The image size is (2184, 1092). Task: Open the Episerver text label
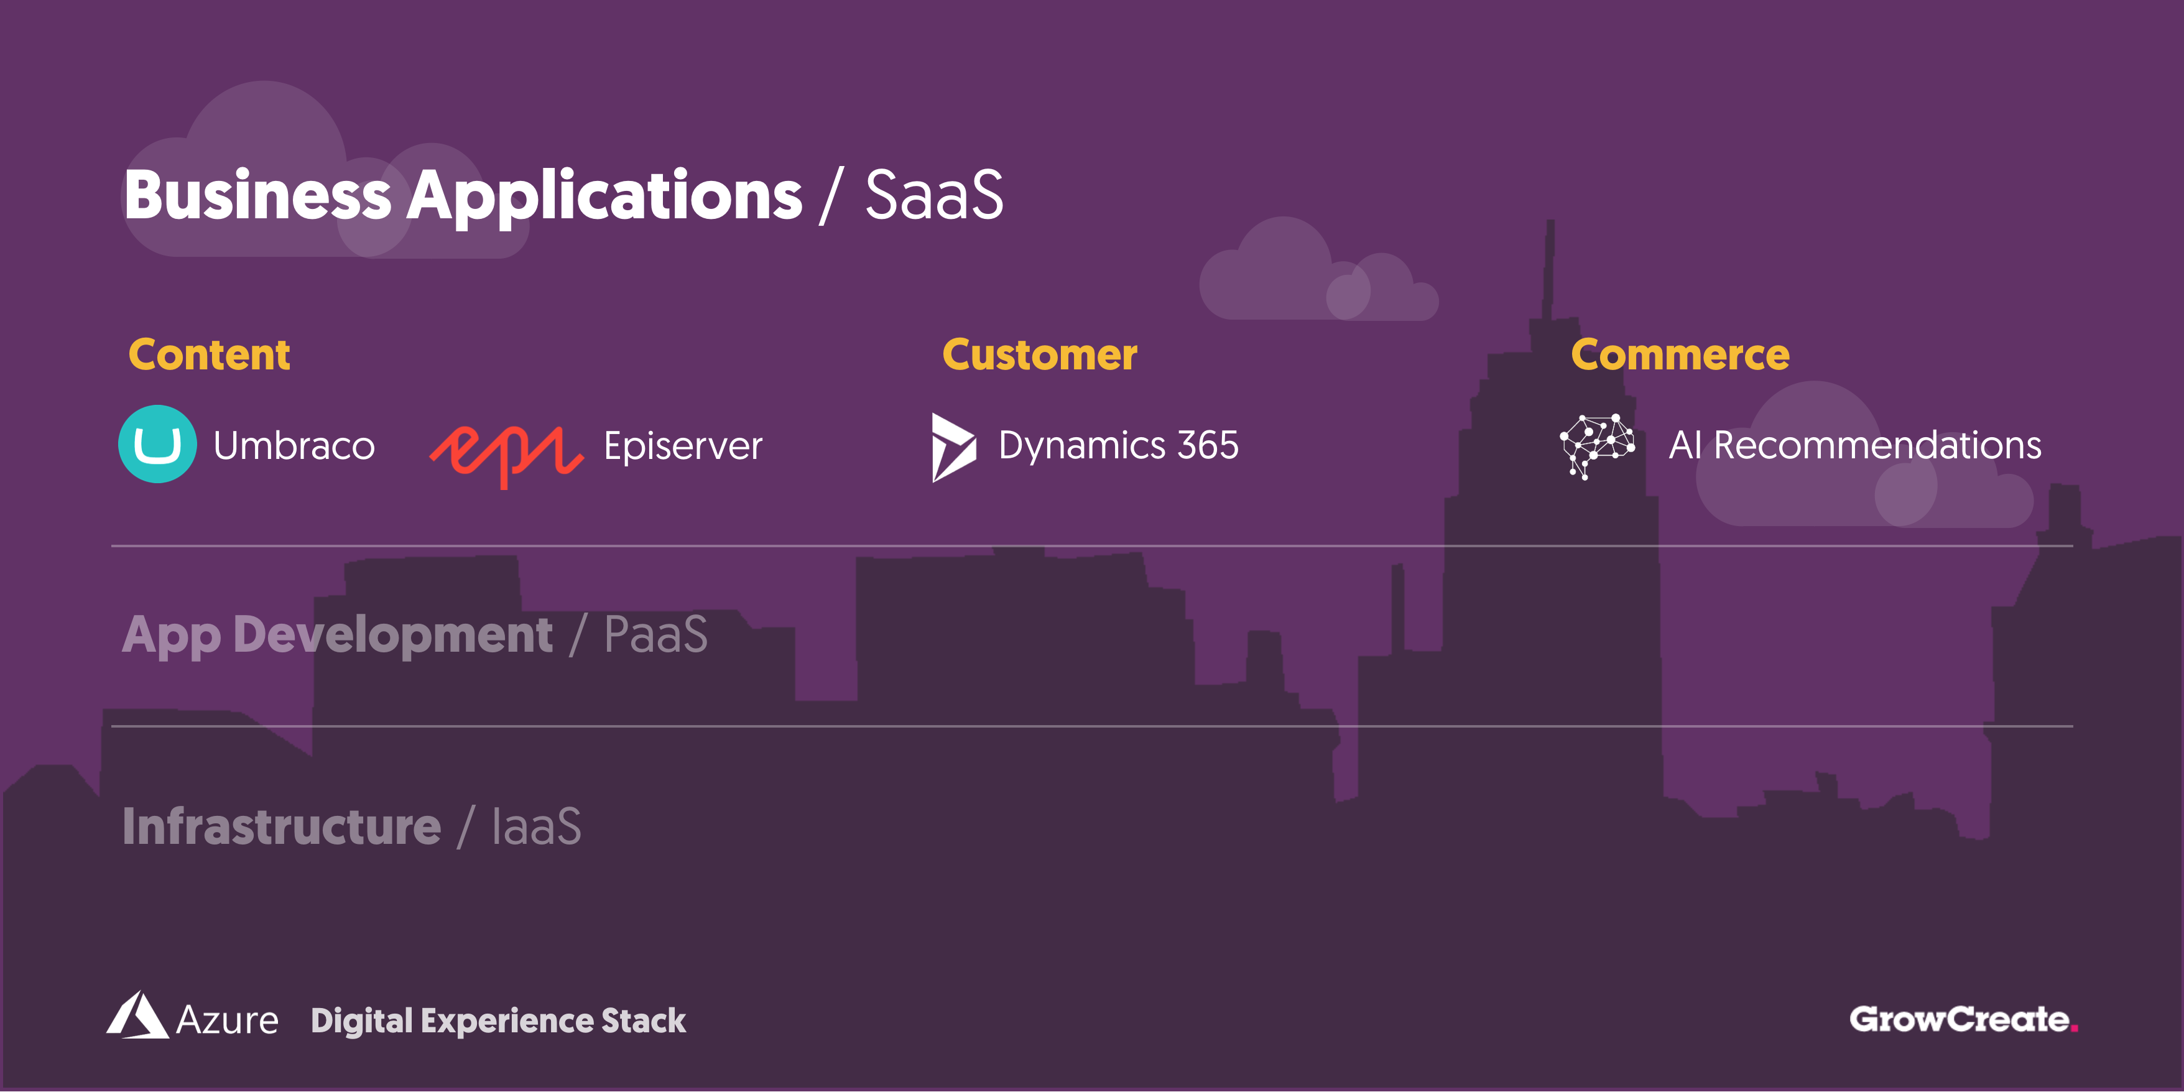pyautogui.click(x=683, y=446)
